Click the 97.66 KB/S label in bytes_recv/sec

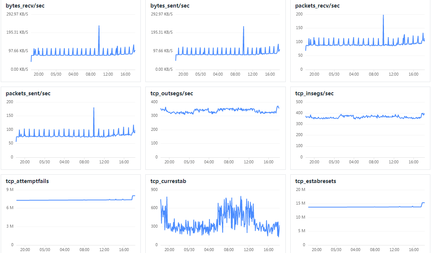(x=18, y=51)
